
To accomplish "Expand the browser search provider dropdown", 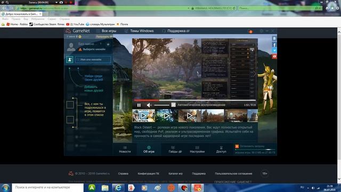I will pyautogui.click(x=320, y=9).
